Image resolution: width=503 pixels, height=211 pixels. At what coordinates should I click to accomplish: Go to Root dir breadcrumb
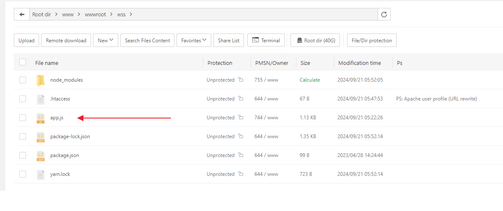coord(41,14)
